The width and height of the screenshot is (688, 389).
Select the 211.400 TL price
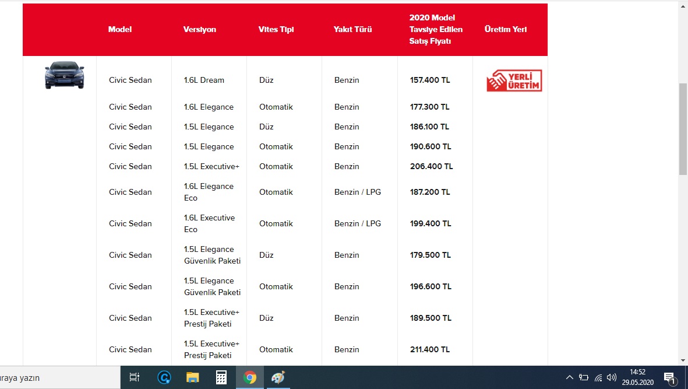pyautogui.click(x=430, y=350)
